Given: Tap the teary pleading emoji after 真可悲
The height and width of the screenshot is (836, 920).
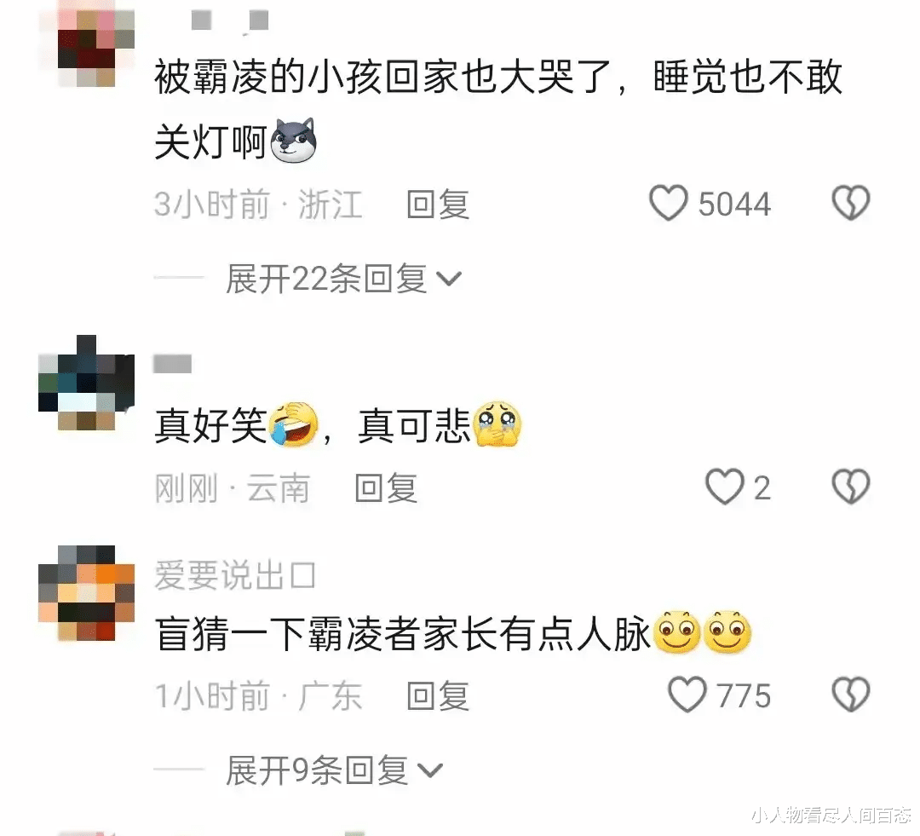Looking at the screenshot, I should coord(497,424).
